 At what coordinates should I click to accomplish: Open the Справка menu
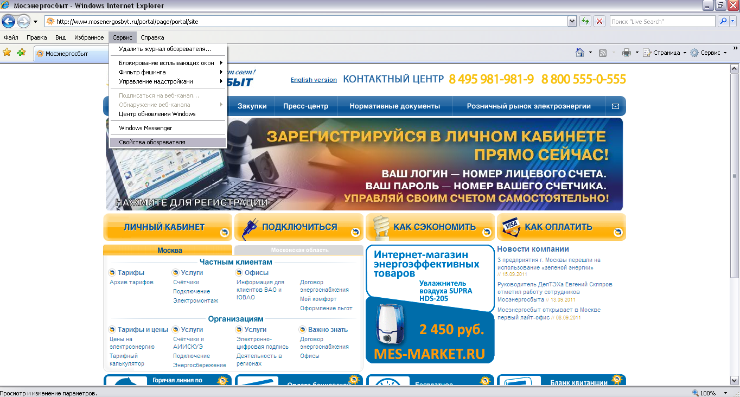[152, 37]
